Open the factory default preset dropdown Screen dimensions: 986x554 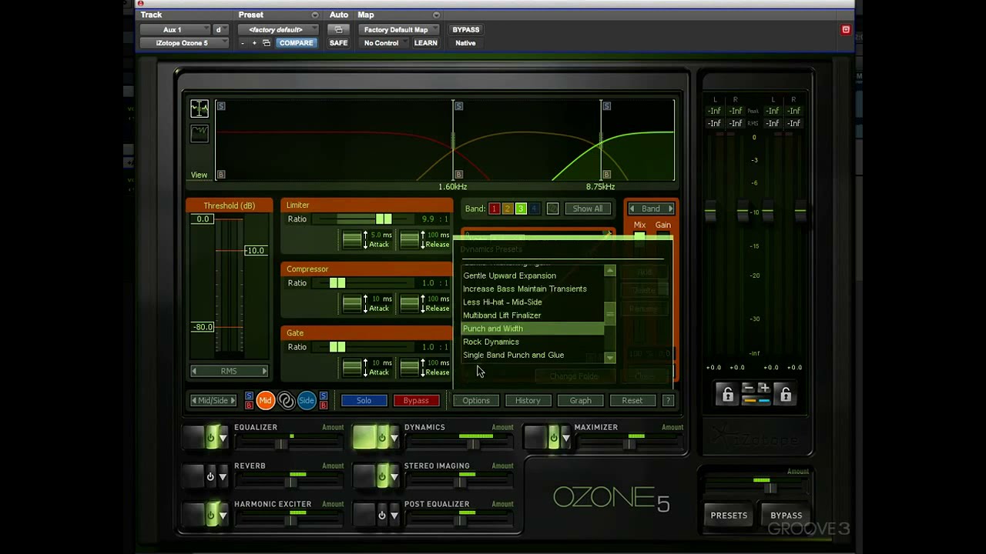tap(278, 30)
